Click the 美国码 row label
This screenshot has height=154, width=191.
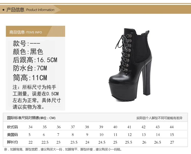point(12,135)
